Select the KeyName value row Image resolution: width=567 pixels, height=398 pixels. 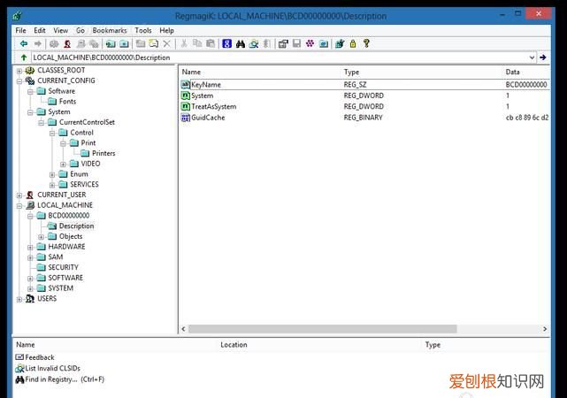365,85
